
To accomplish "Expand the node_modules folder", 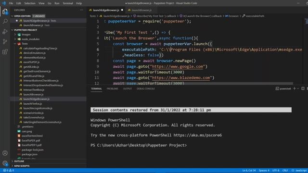I will pyautogui.click(x=15, y=39).
